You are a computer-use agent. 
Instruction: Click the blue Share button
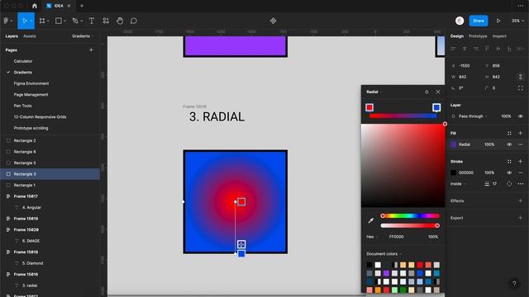pyautogui.click(x=479, y=21)
